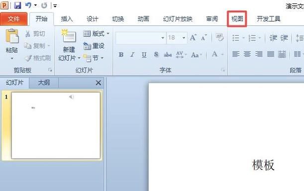Click the decrease list level icon
The width and height of the screenshot is (304, 191).
pyautogui.click(x=273, y=38)
